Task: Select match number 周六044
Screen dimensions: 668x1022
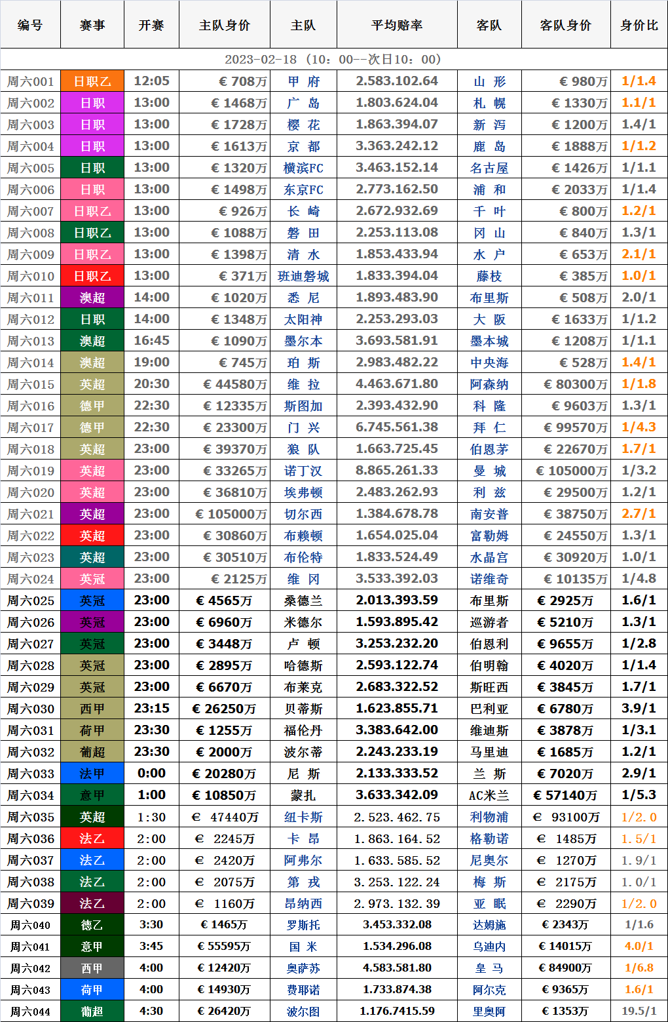Action: 30,1012
